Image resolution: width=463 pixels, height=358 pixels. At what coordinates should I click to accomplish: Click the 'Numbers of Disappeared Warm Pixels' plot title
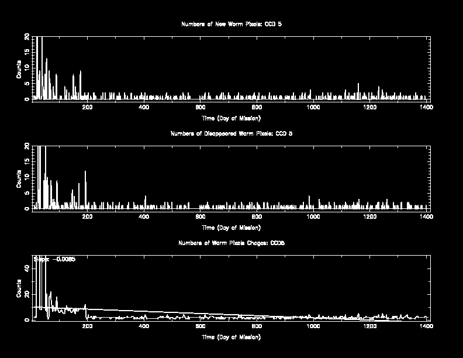coord(231,133)
